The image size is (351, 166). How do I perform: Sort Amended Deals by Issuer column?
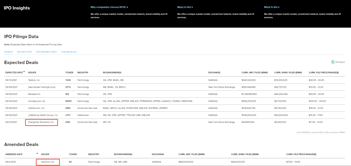point(45,154)
